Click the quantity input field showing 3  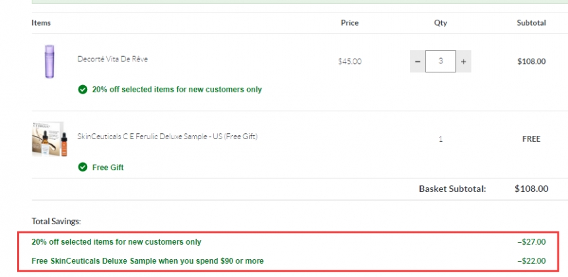pyautogui.click(x=441, y=61)
